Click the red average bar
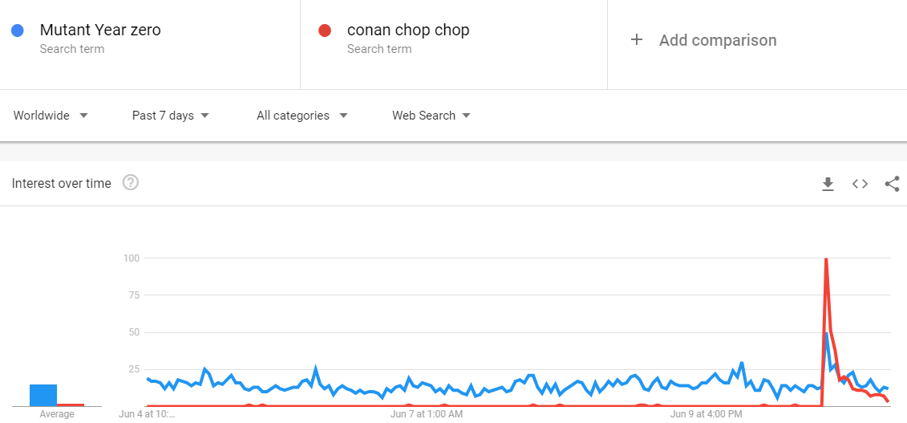 click(71, 405)
